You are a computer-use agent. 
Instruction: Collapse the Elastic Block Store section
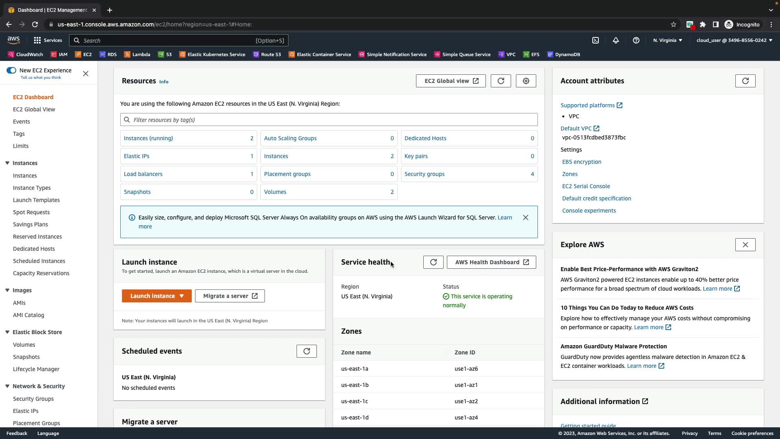(7, 332)
